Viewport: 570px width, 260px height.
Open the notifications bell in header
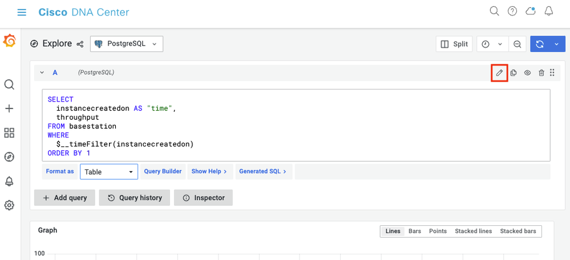point(549,11)
